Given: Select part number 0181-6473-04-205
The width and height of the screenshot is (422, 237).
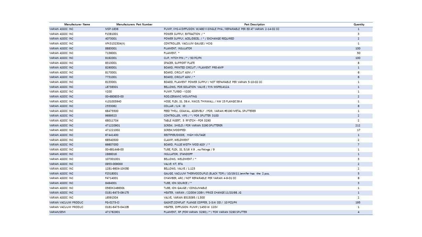Looking at the screenshot, I should (x=117, y=207).
